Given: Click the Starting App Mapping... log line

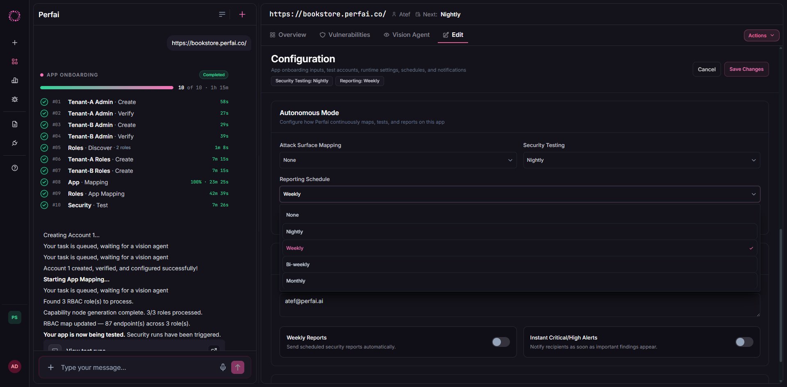Looking at the screenshot, I should click(76, 279).
